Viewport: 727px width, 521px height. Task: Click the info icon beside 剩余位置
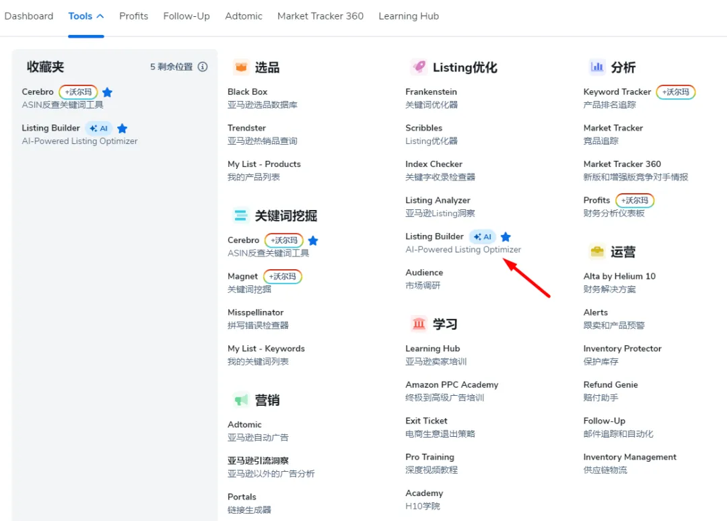coord(203,67)
